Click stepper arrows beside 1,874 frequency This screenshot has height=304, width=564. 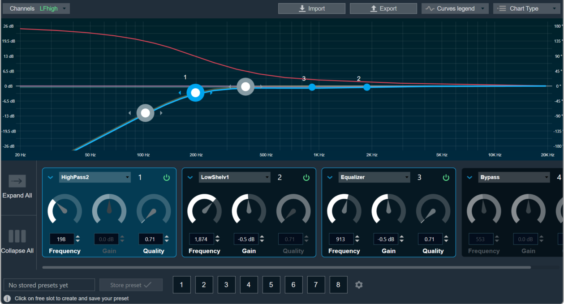(217, 239)
